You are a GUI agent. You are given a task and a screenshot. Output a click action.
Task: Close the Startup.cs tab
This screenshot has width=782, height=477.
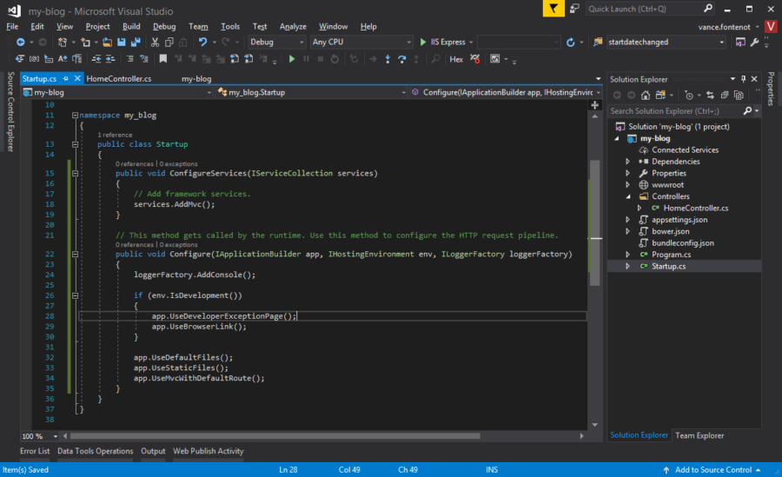77,79
